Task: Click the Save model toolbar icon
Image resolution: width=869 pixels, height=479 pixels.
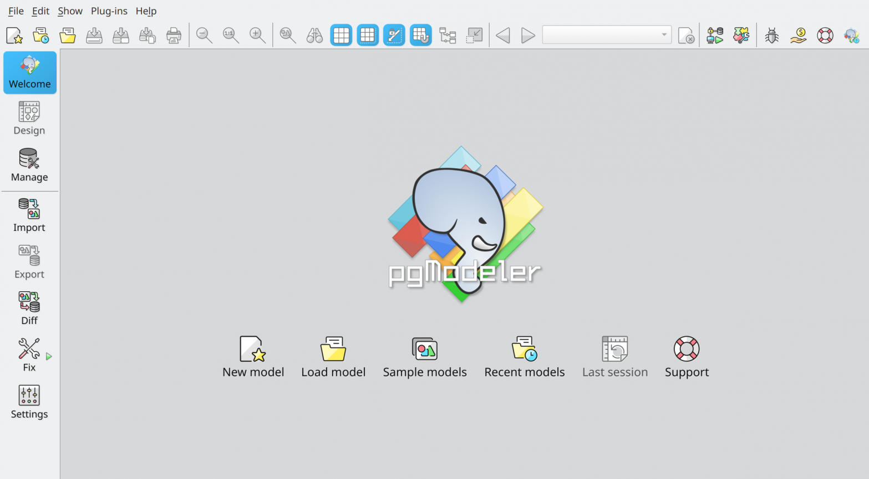Action: (94, 35)
